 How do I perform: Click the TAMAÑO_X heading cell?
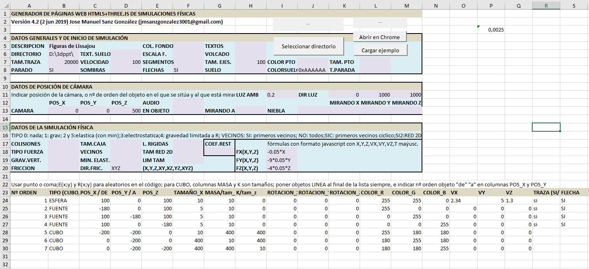(189, 192)
